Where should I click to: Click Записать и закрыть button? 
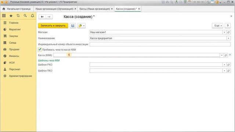[53, 26]
